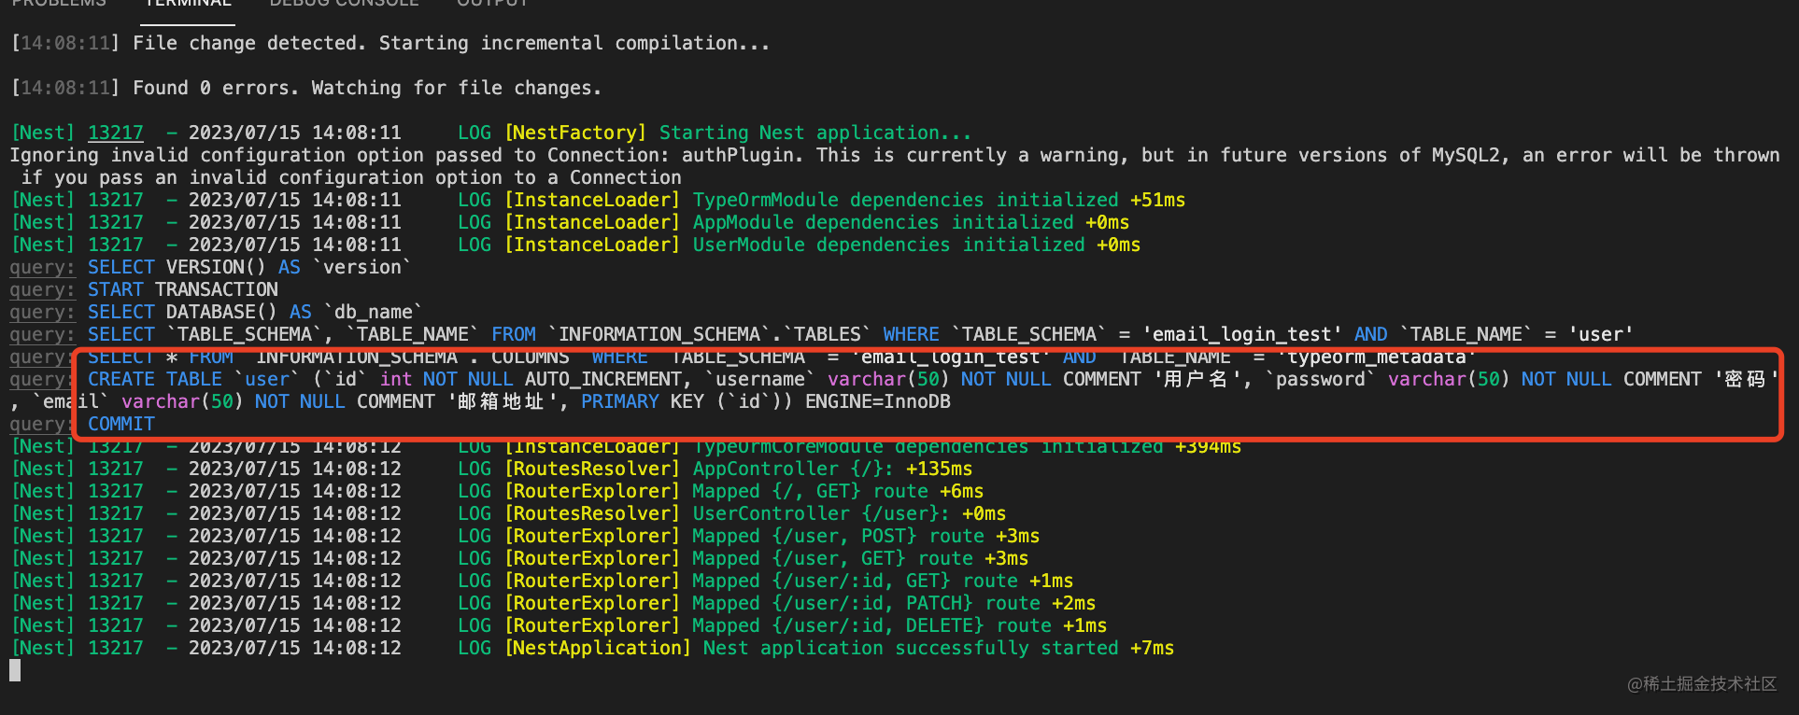Click the [NestFactory] log label
This screenshot has width=1799, height=715.
pyautogui.click(x=575, y=133)
